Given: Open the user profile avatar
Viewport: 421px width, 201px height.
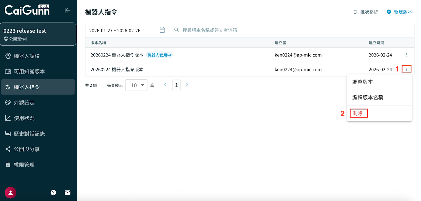Looking at the screenshot, I should click(11, 193).
